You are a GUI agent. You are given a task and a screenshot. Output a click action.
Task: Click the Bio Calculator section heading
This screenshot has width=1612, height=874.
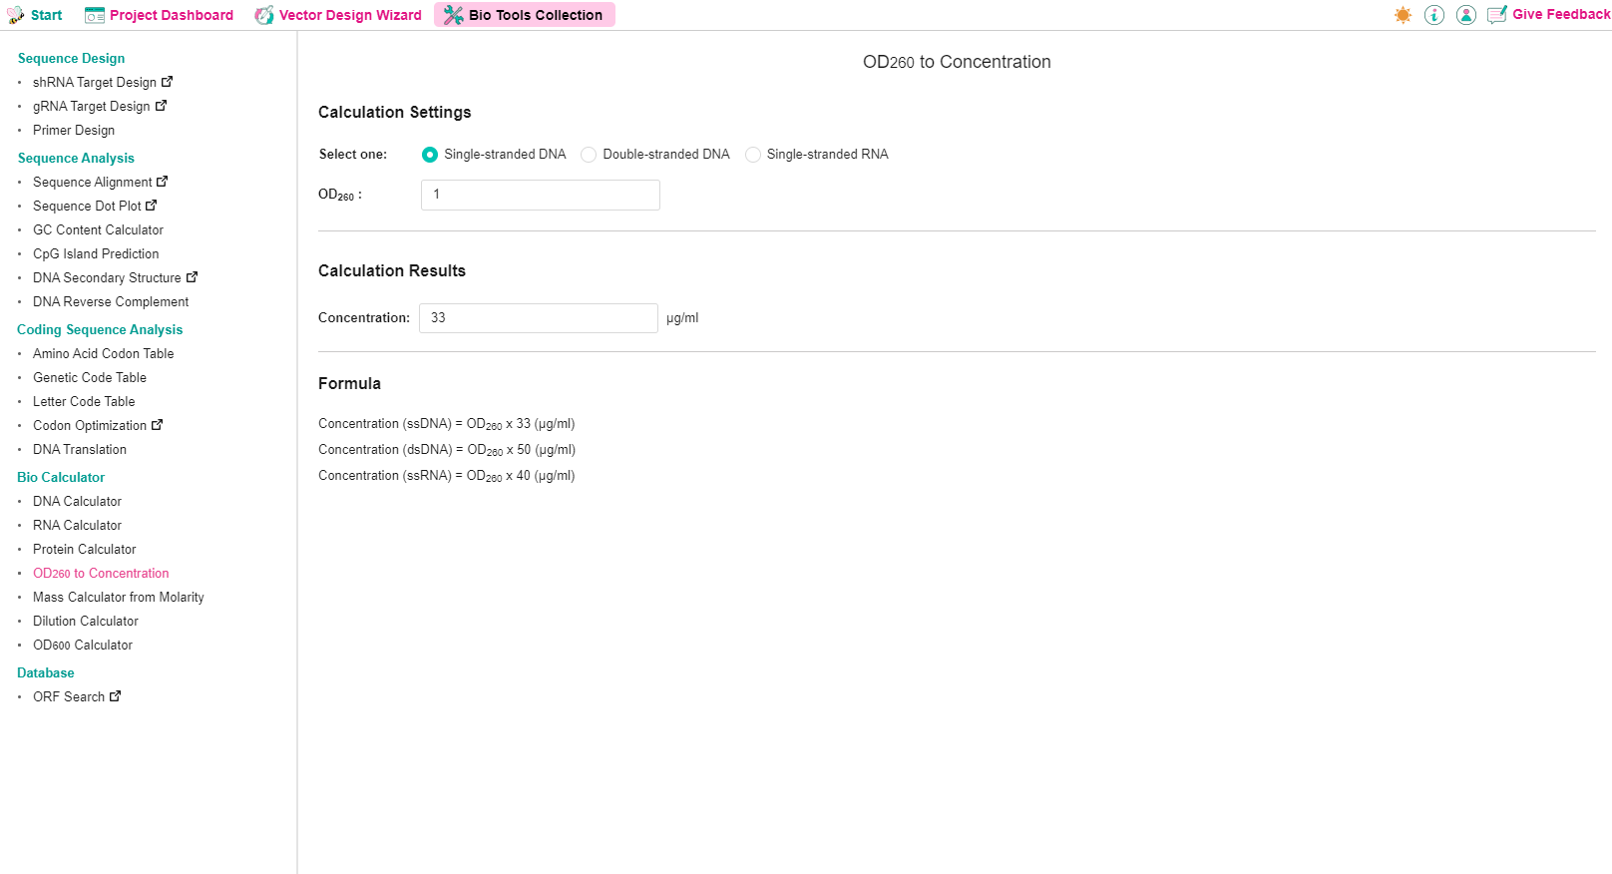point(61,477)
